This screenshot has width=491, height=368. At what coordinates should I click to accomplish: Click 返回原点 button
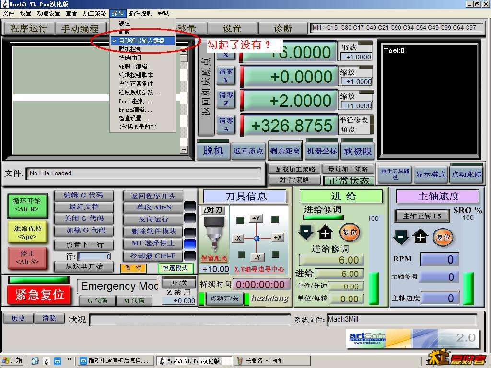click(248, 151)
